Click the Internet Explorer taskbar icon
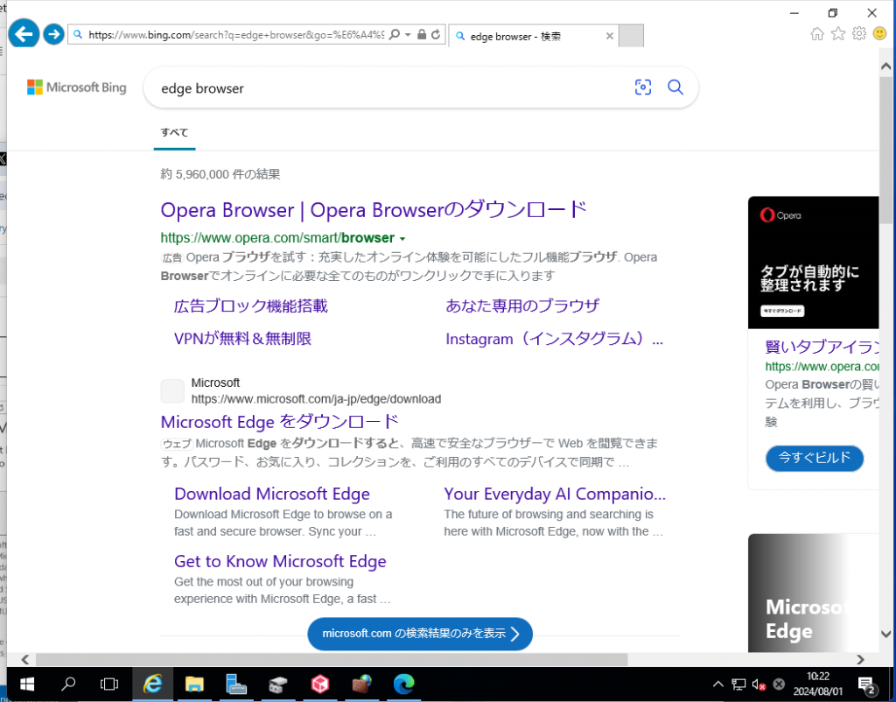This screenshot has height=702, width=896. [152, 684]
